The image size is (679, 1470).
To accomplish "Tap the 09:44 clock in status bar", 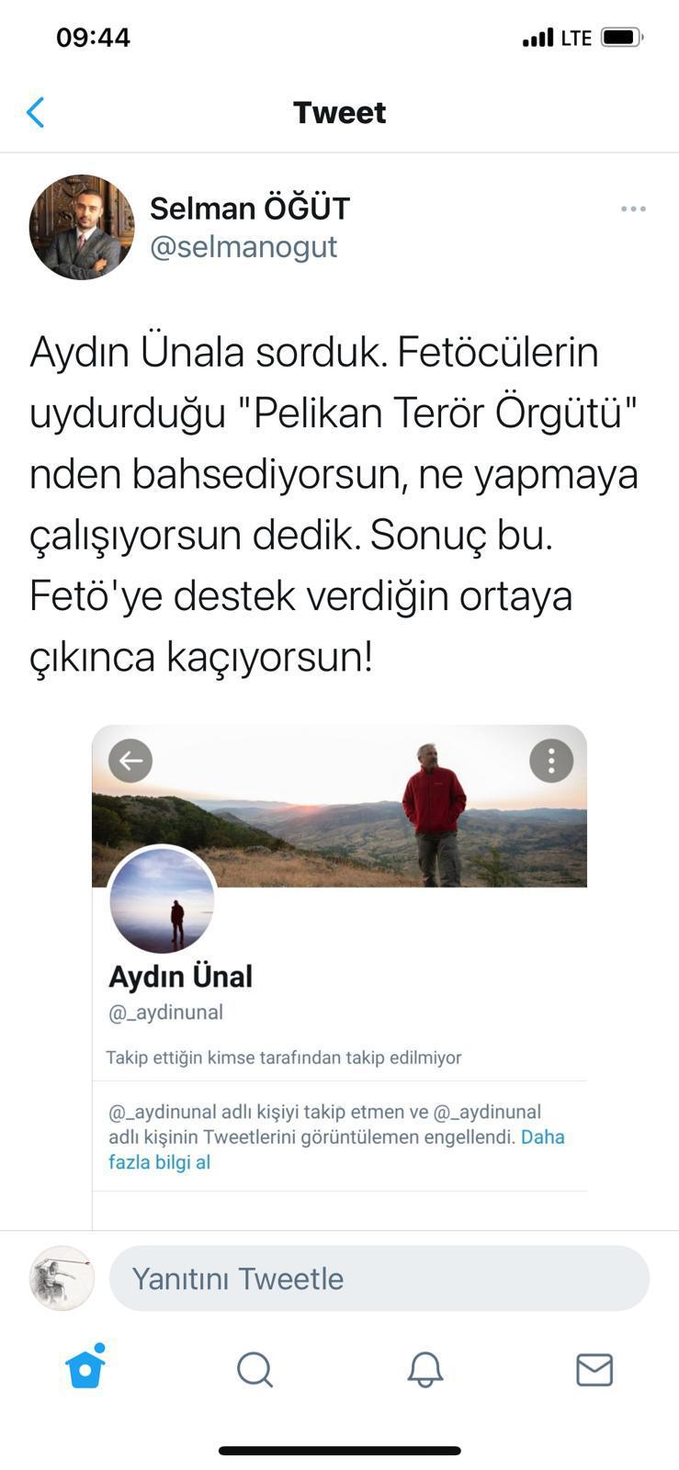I will [93, 38].
